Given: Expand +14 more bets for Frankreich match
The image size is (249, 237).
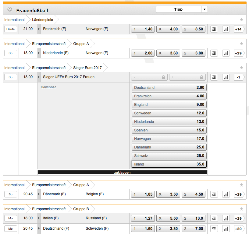Looking at the screenshot, I should point(239,29).
